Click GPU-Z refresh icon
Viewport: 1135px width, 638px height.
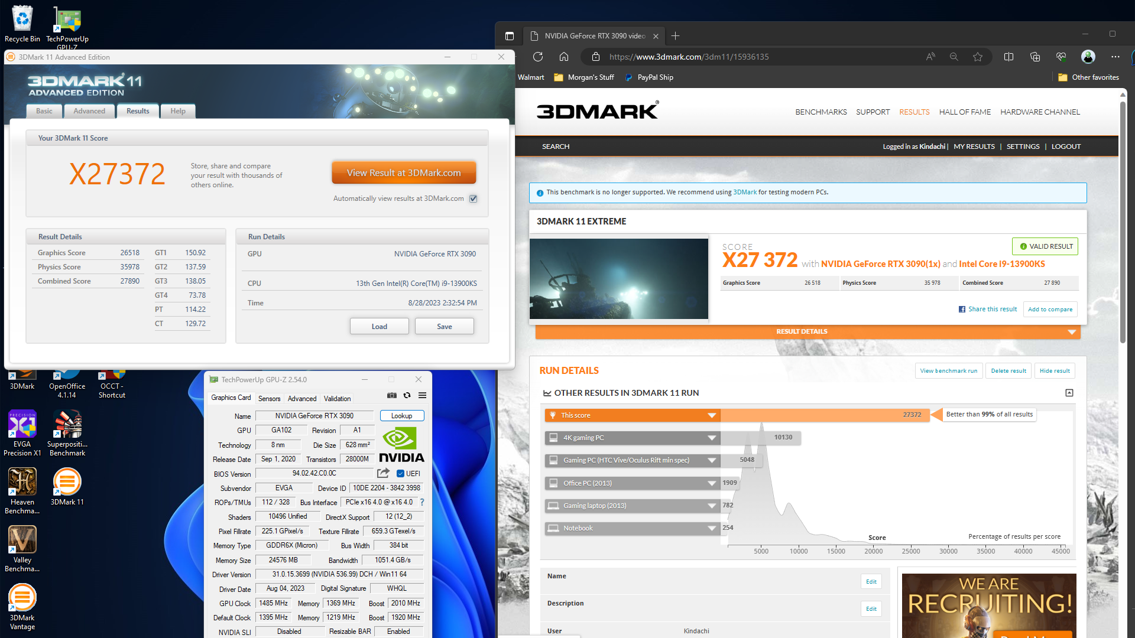click(407, 396)
